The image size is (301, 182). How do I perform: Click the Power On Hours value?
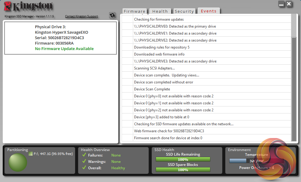coord(257,168)
